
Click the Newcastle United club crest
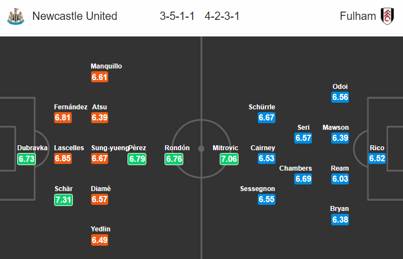[15, 16]
